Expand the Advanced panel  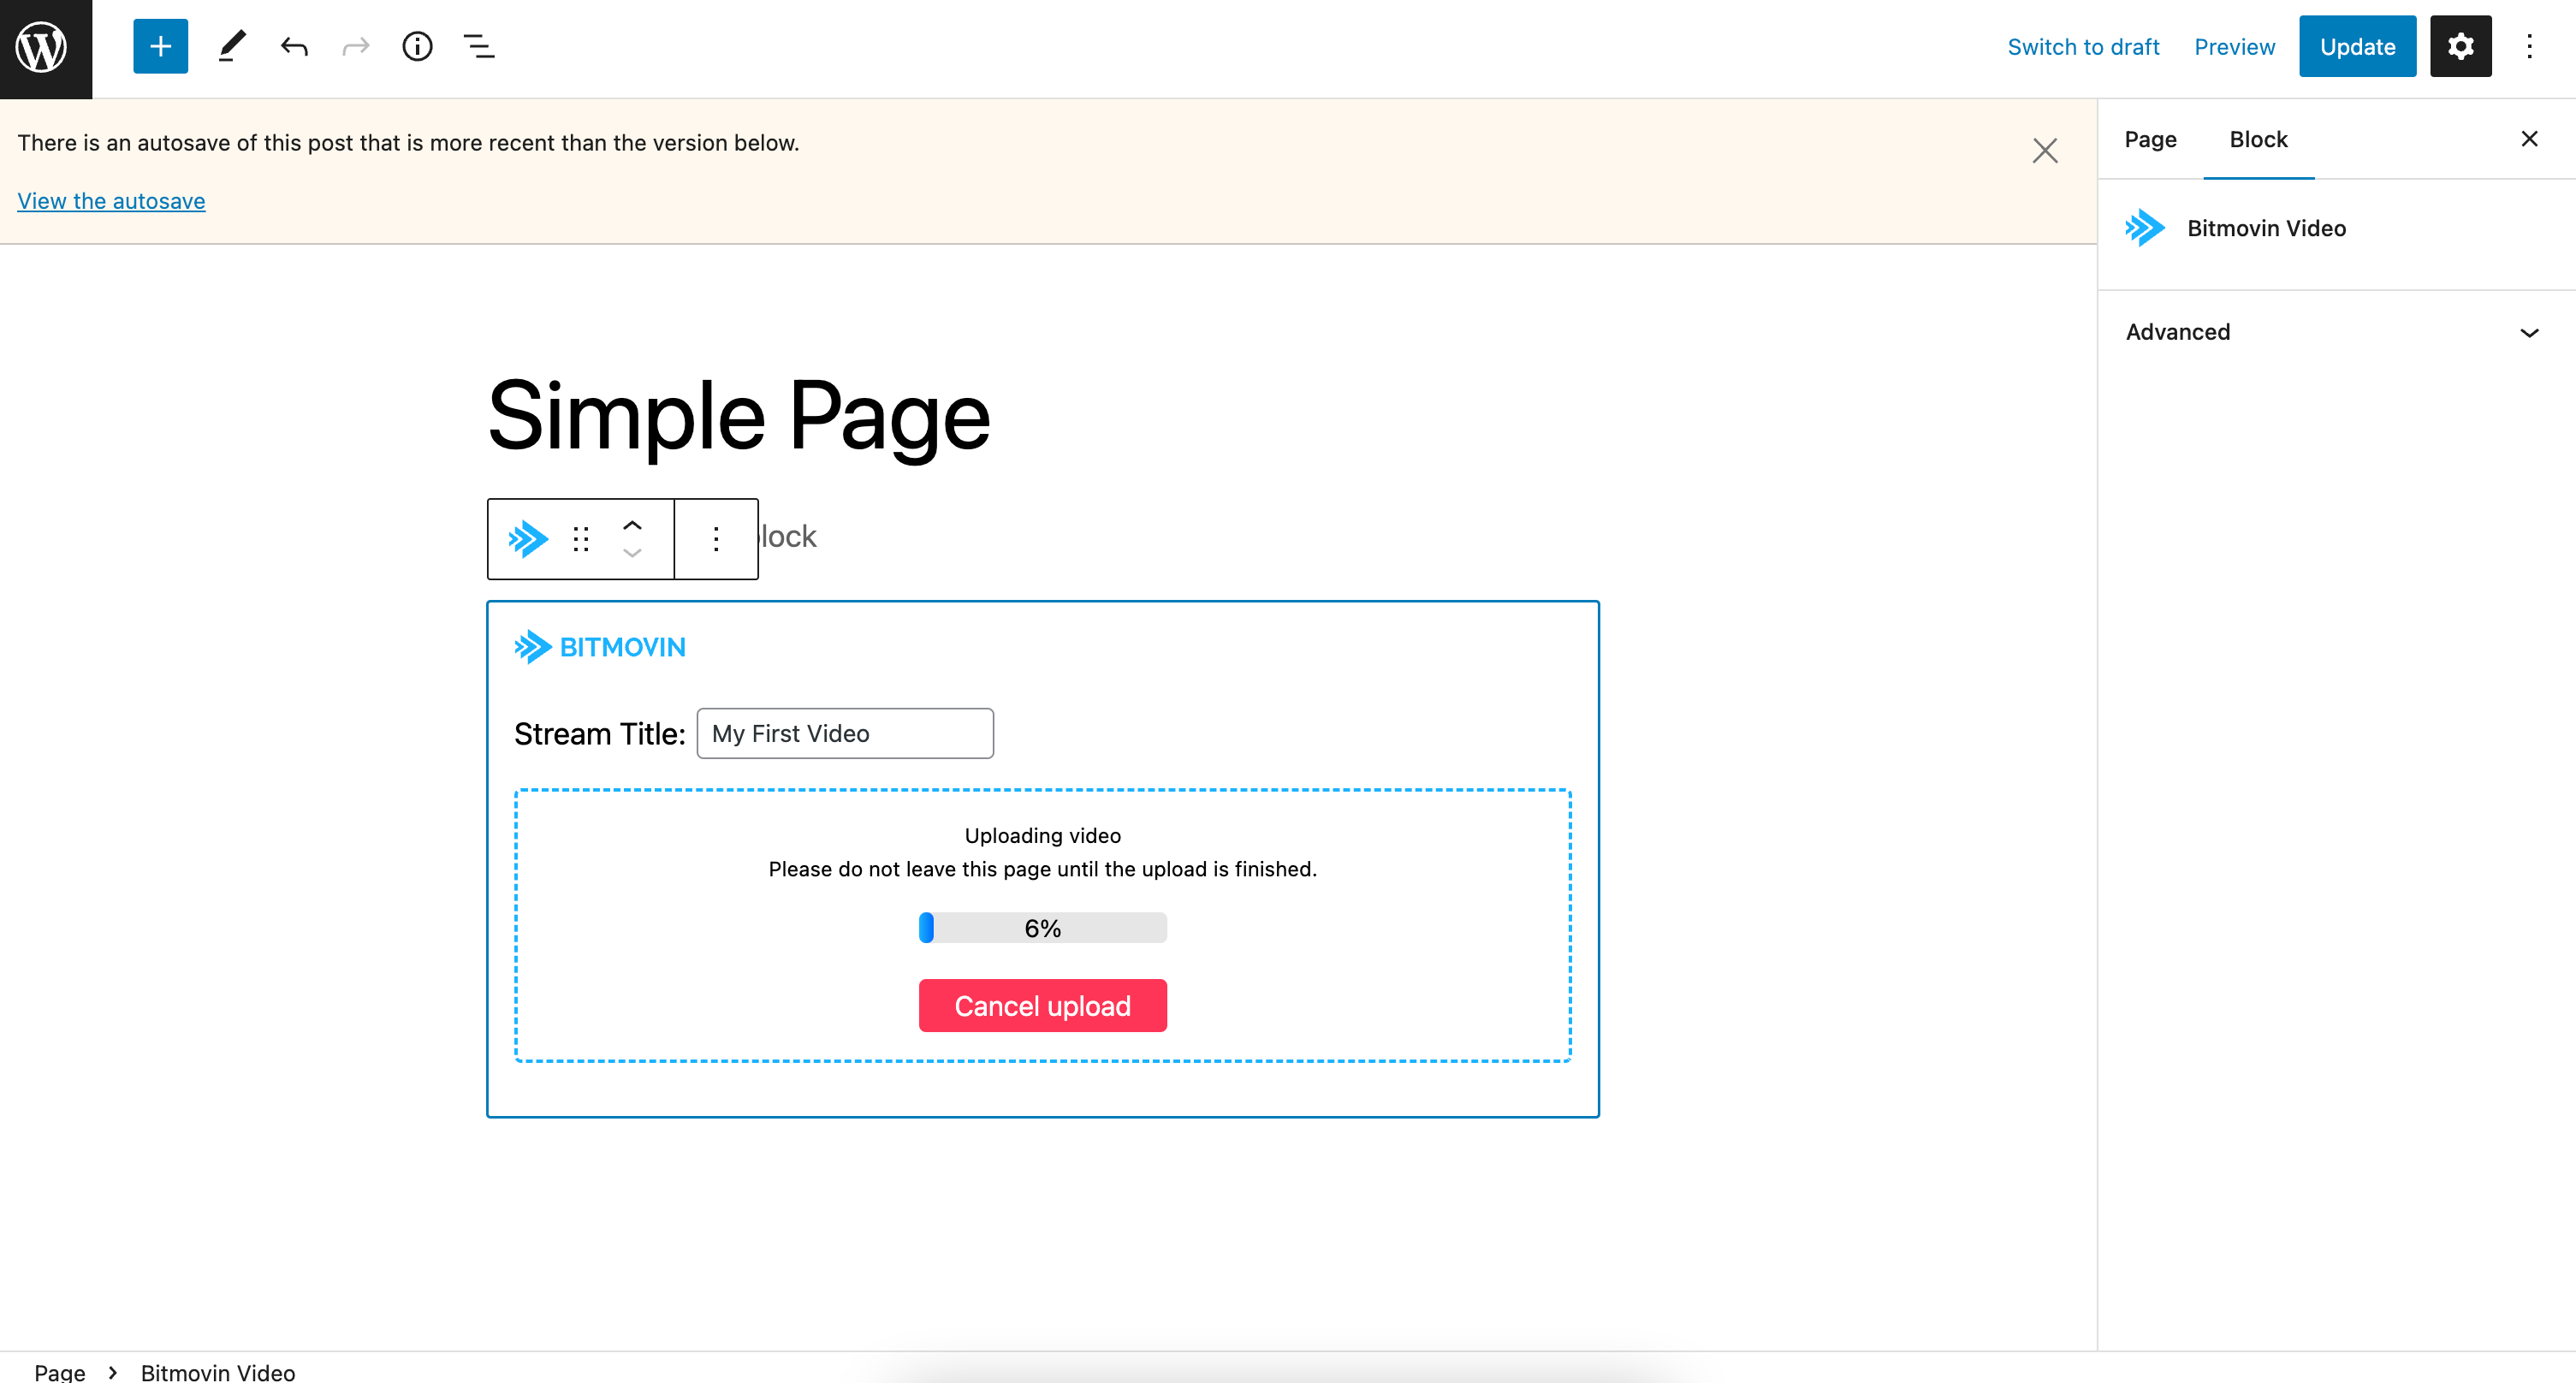[2332, 332]
